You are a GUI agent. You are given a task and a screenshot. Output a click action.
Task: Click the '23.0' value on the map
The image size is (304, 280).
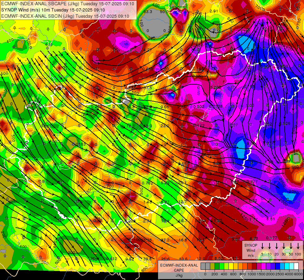165,126
